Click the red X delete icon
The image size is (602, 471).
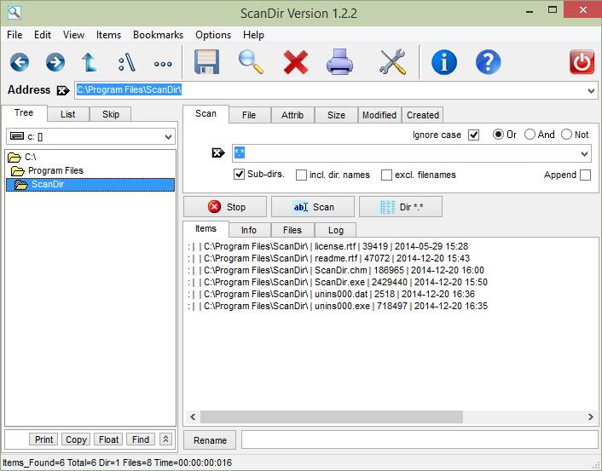[296, 62]
